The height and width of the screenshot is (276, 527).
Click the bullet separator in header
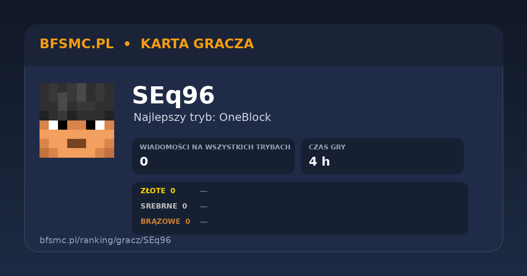(127, 44)
